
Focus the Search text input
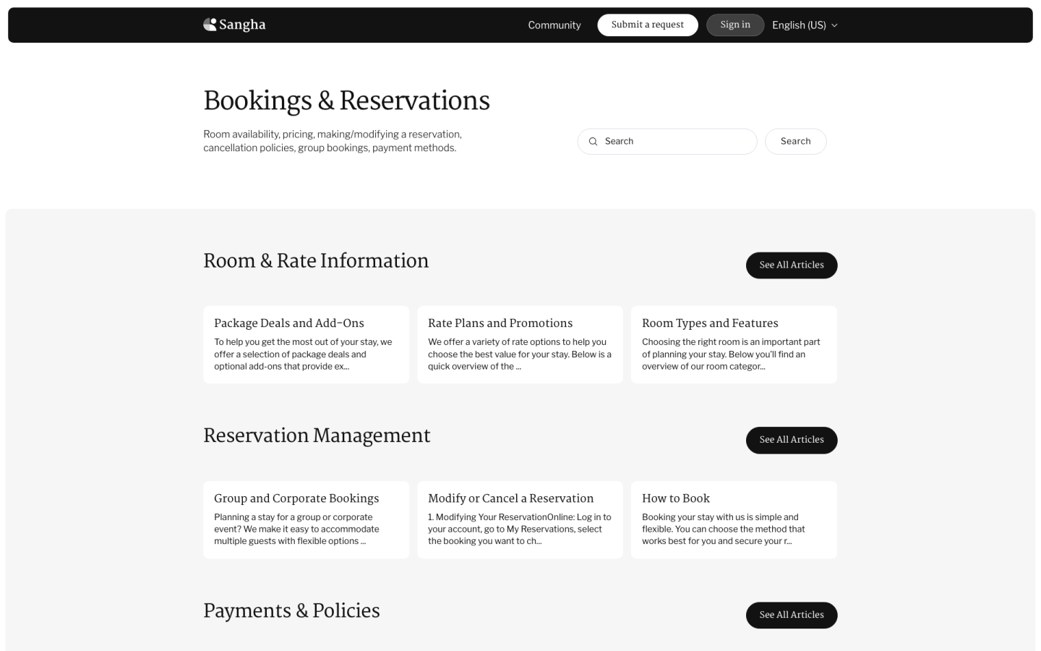click(676, 142)
